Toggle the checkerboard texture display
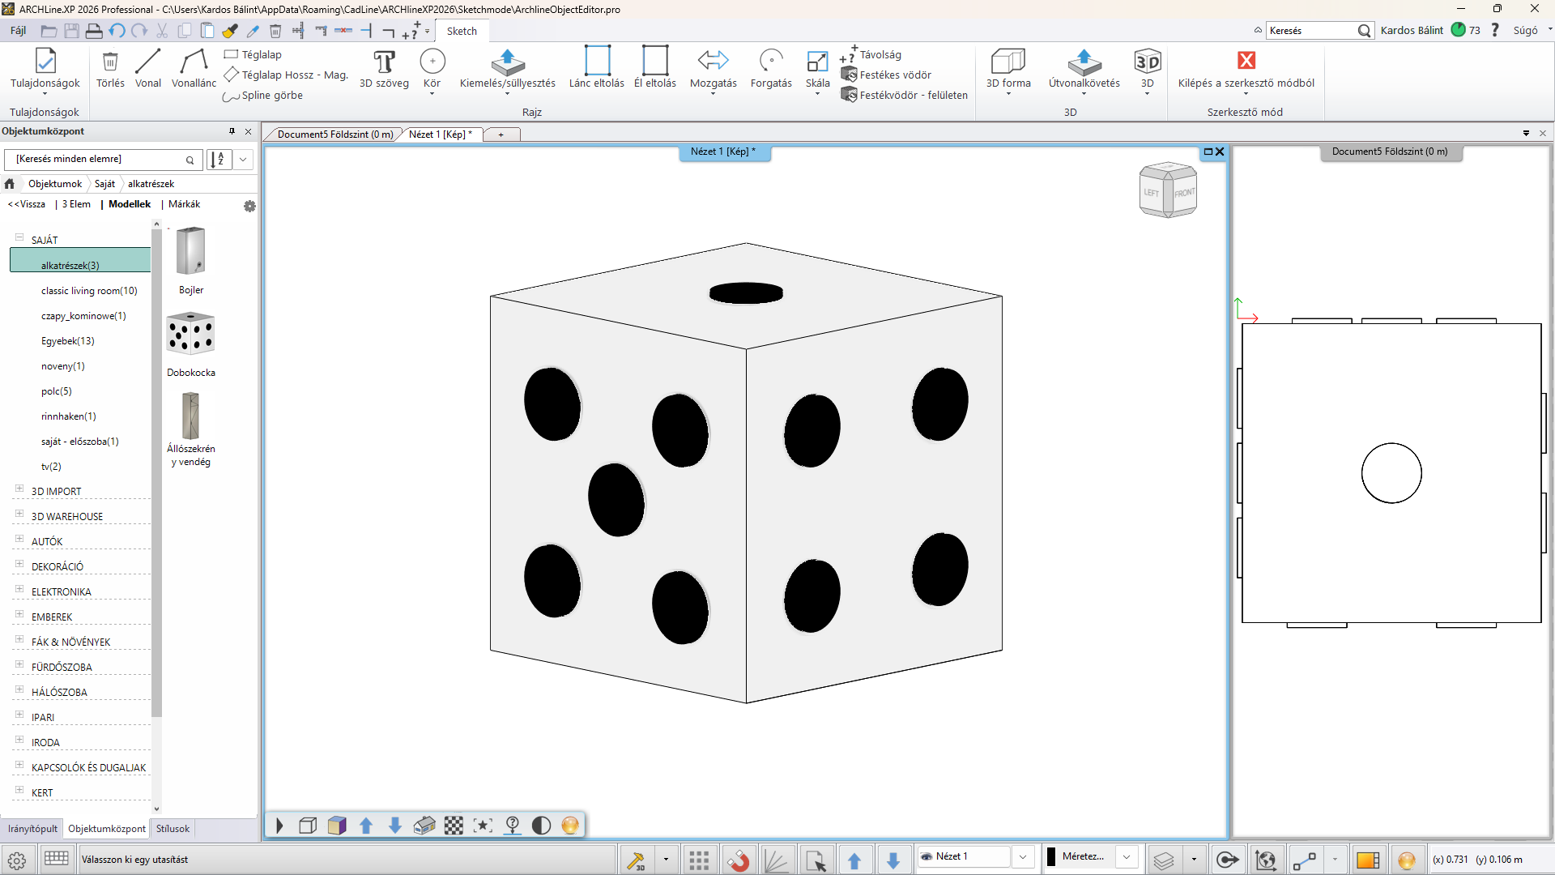The width and height of the screenshot is (1555, 875). point(454,826)
